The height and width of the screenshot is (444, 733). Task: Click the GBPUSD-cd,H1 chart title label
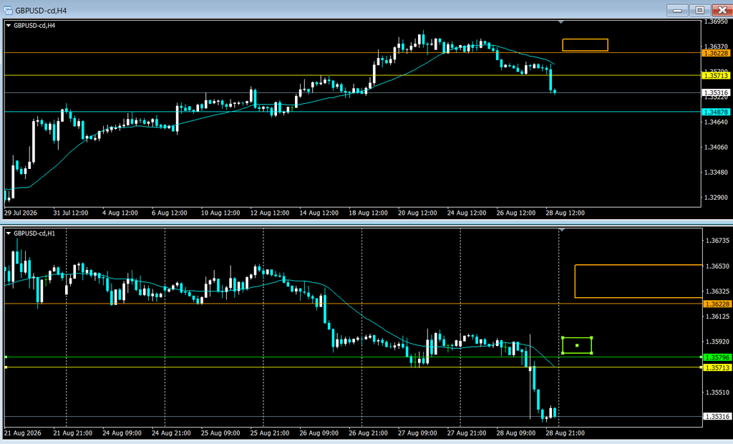point(34,233)
